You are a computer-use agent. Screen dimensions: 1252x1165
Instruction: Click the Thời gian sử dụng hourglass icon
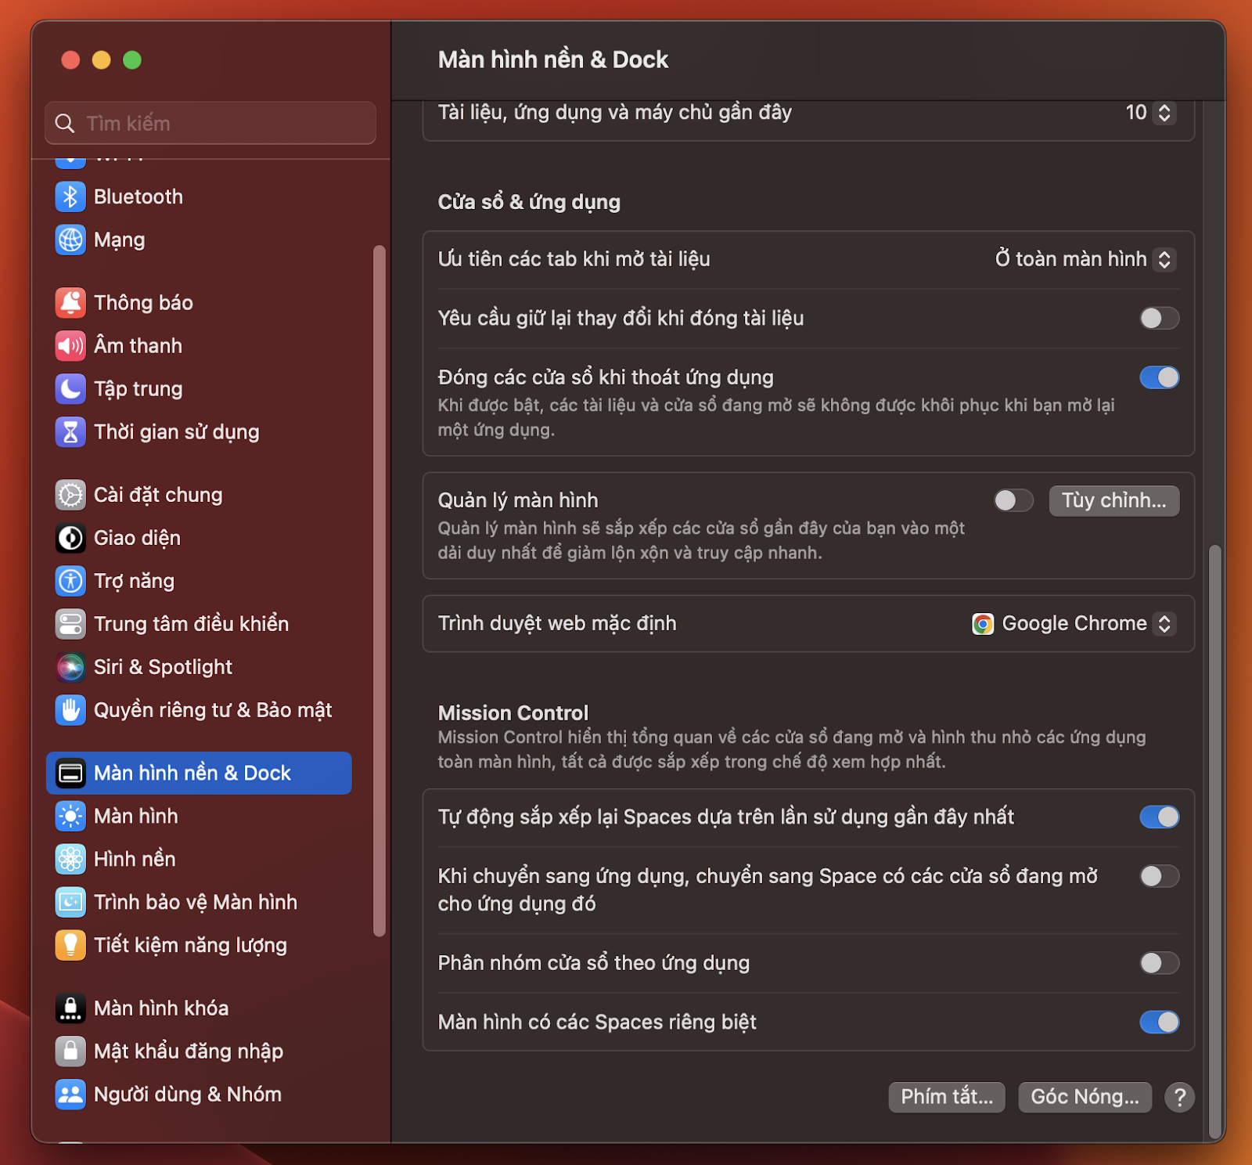[70, 432]
